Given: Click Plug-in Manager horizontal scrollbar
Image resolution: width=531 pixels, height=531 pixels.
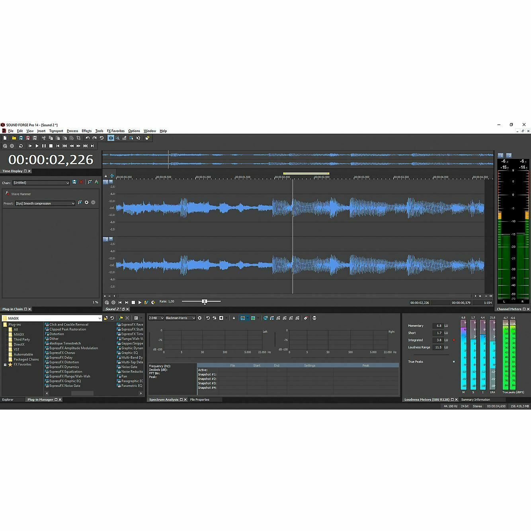Looking at the screenshot, I should [x=82, y=393].
